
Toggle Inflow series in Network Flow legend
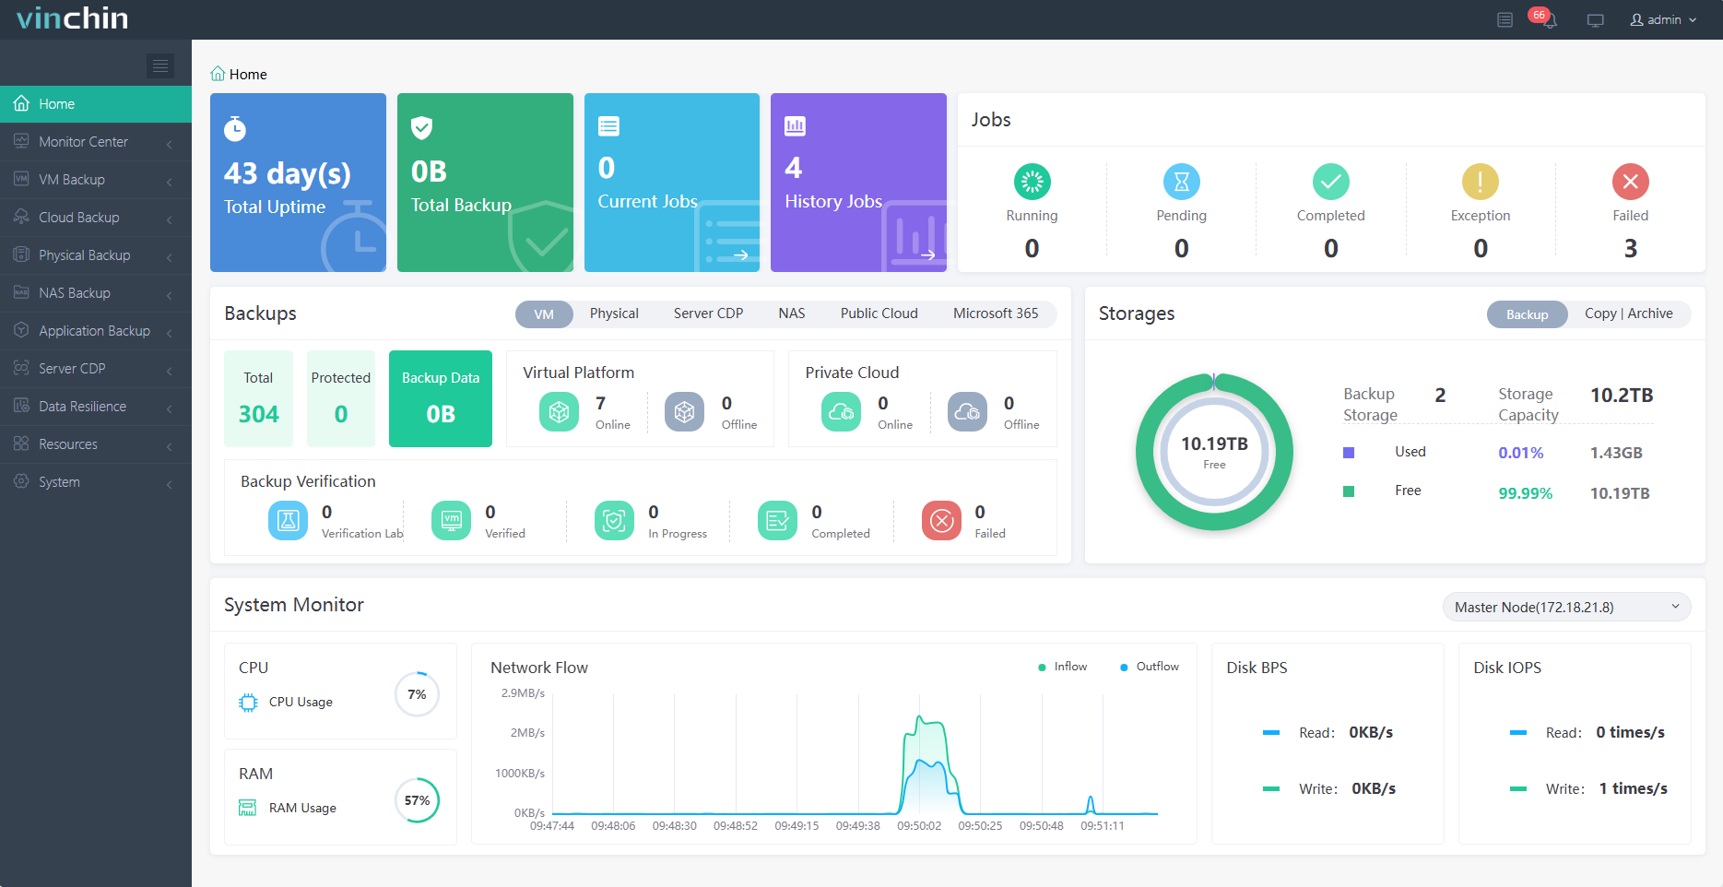coord(1063,667)
